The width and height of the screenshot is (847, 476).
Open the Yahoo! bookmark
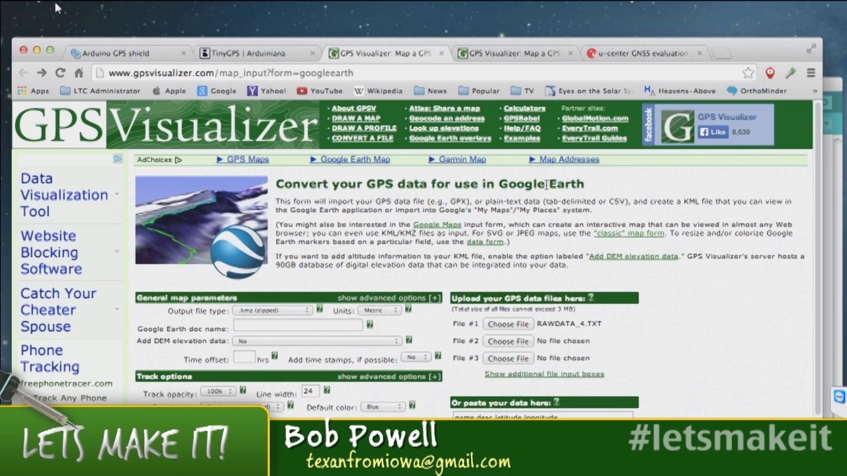pyautogui.click(x=267, y=91)
